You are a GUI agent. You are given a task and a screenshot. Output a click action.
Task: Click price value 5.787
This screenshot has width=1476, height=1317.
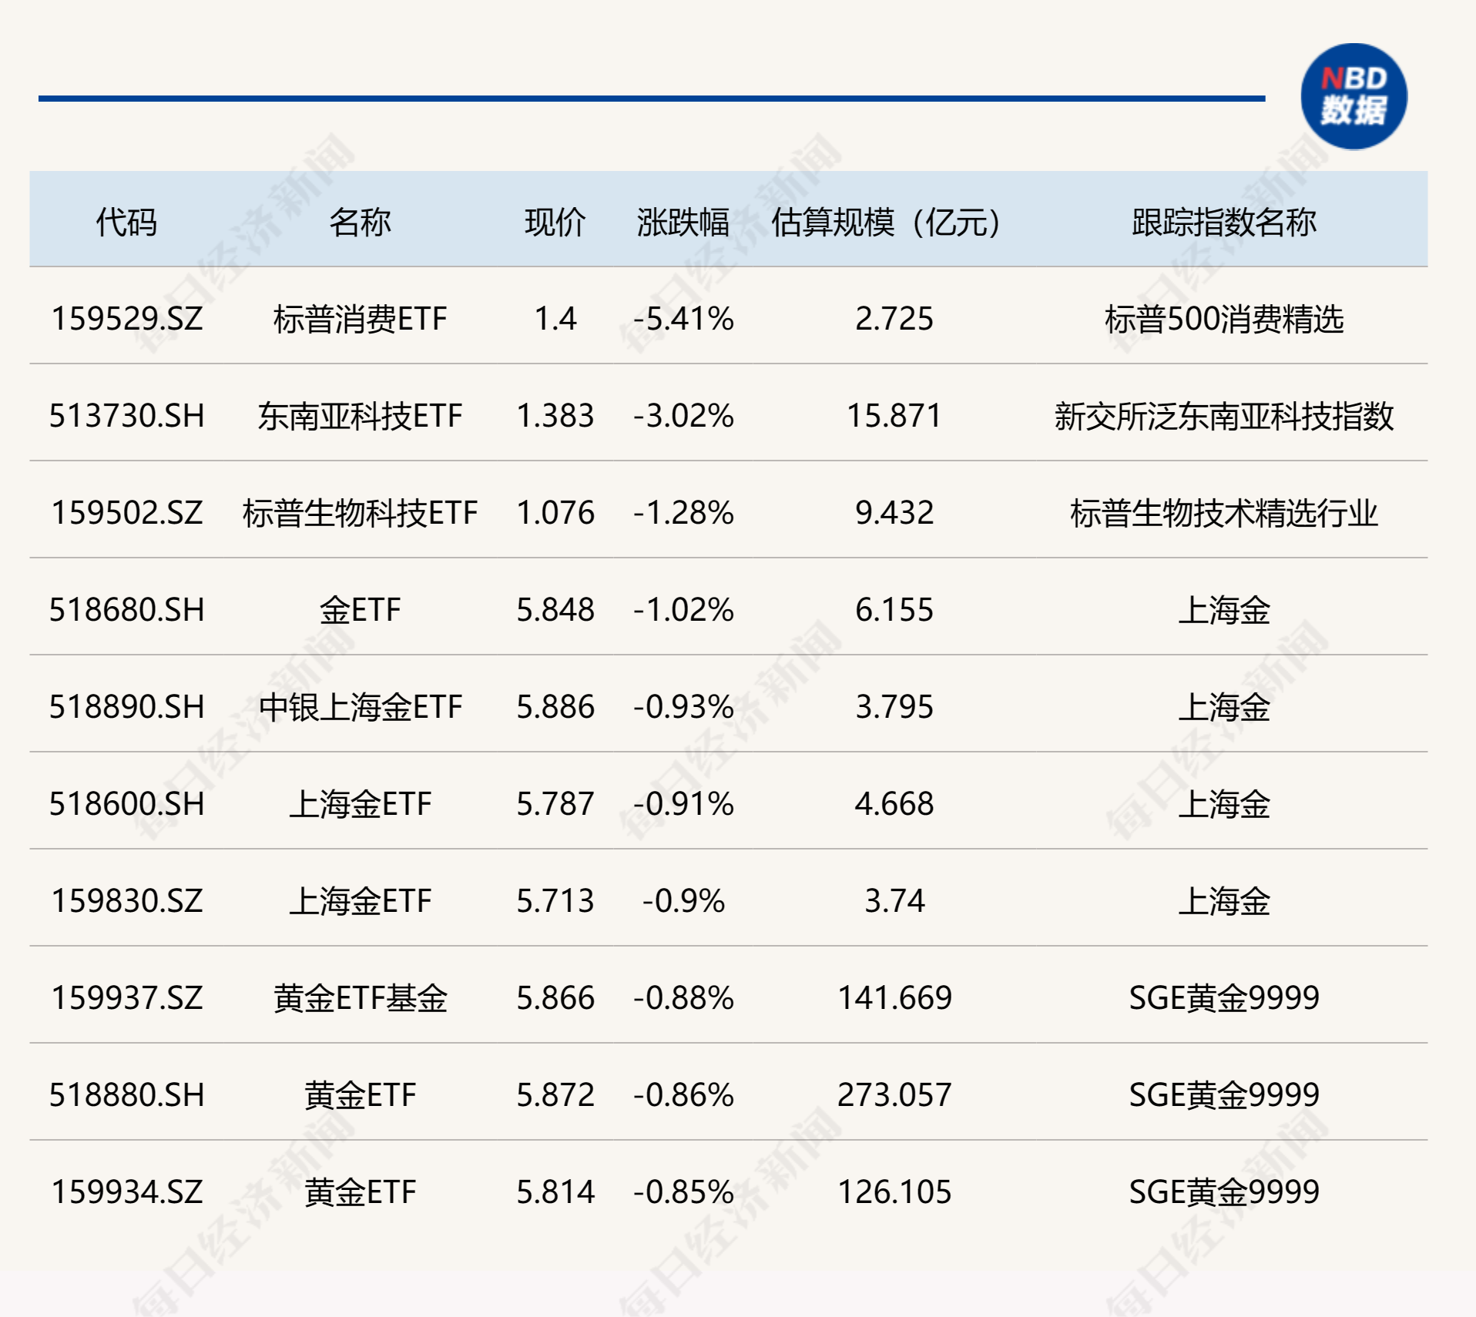555,804
